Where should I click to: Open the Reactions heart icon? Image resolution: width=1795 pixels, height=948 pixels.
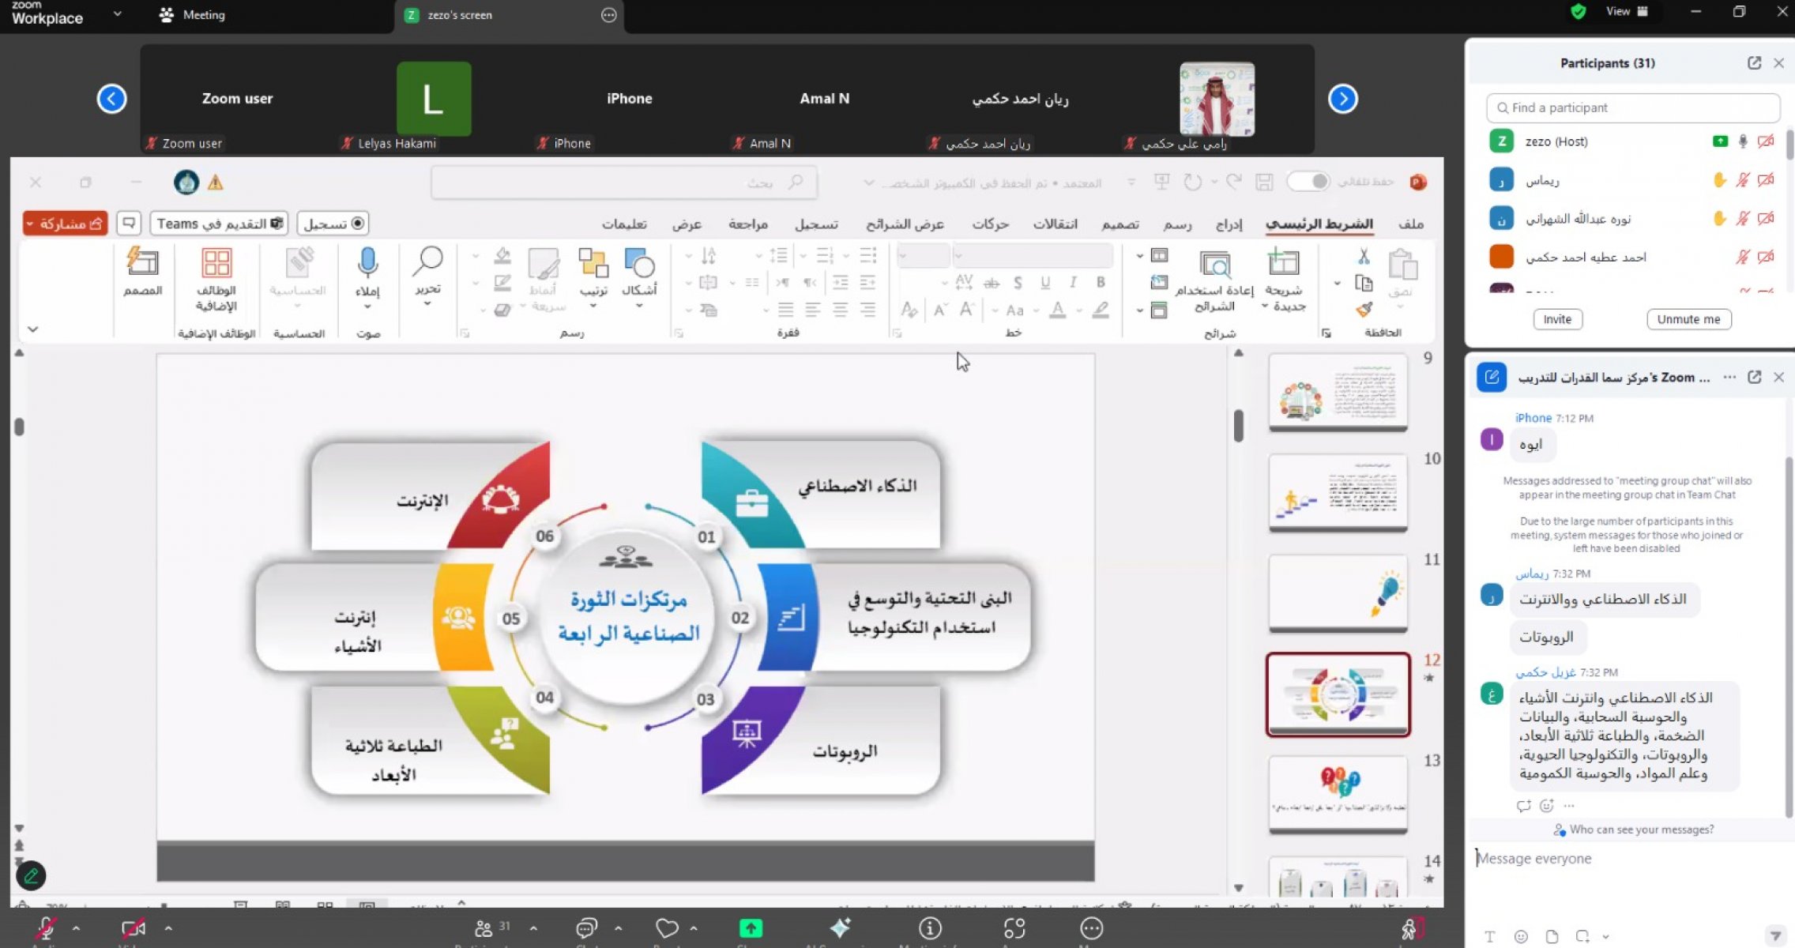(667, 927)
